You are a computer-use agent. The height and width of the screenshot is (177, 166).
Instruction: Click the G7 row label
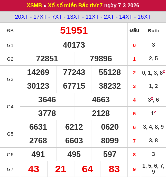point(10,169)
